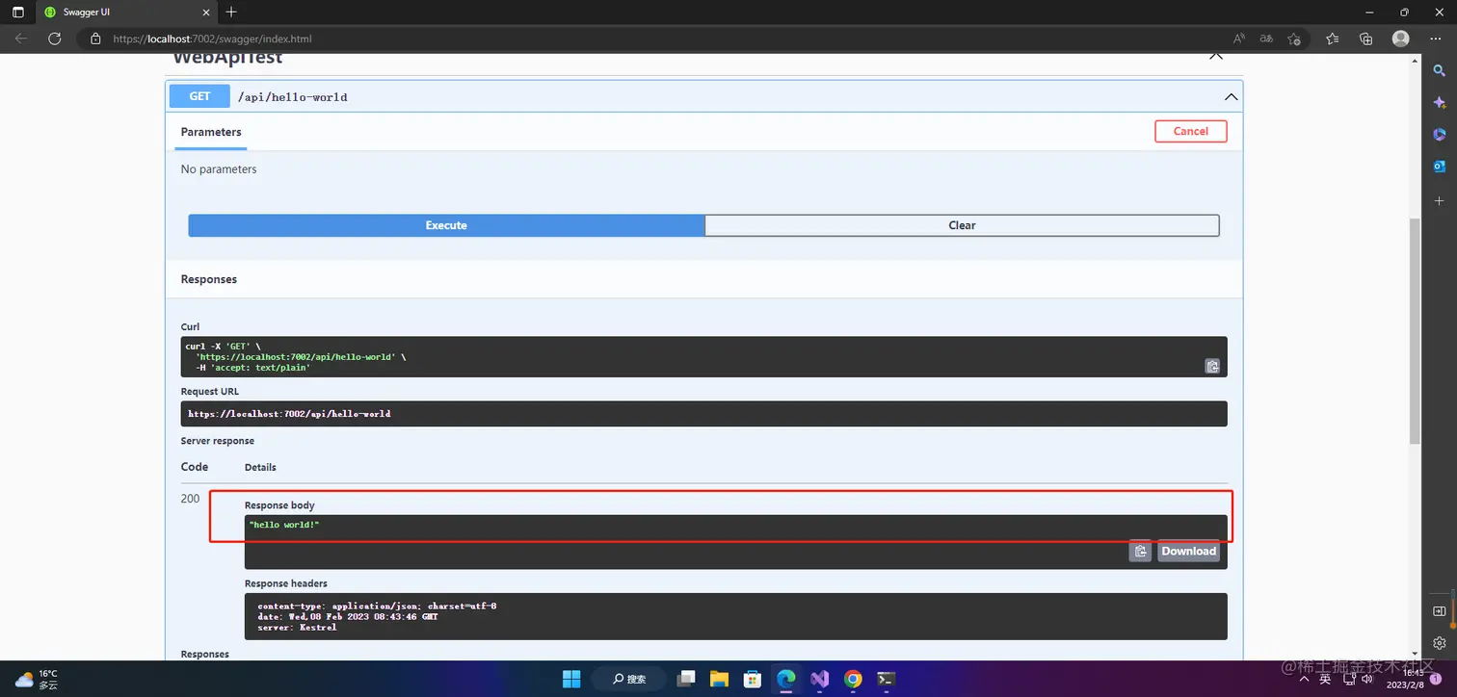Open the browser profile avatar
Image resolution: width=1457 pixels, height=697 pixels.
tap(1401, 39)
